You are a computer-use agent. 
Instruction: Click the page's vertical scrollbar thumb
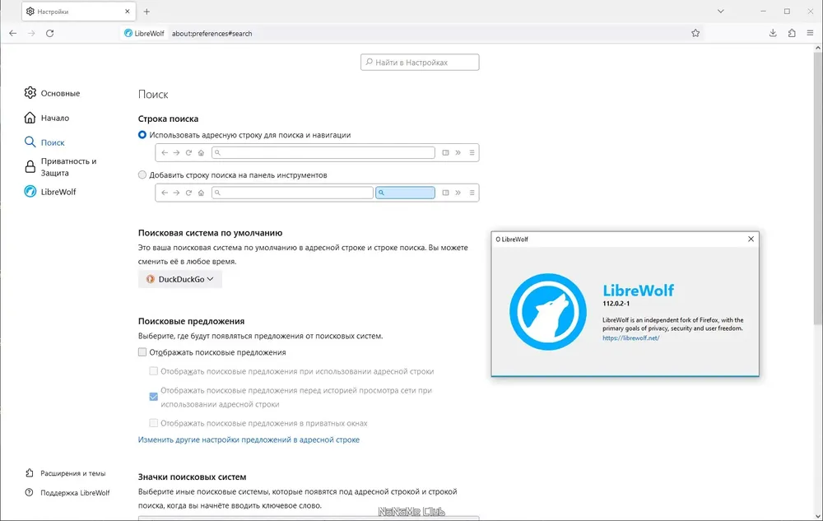click(818, 188)
